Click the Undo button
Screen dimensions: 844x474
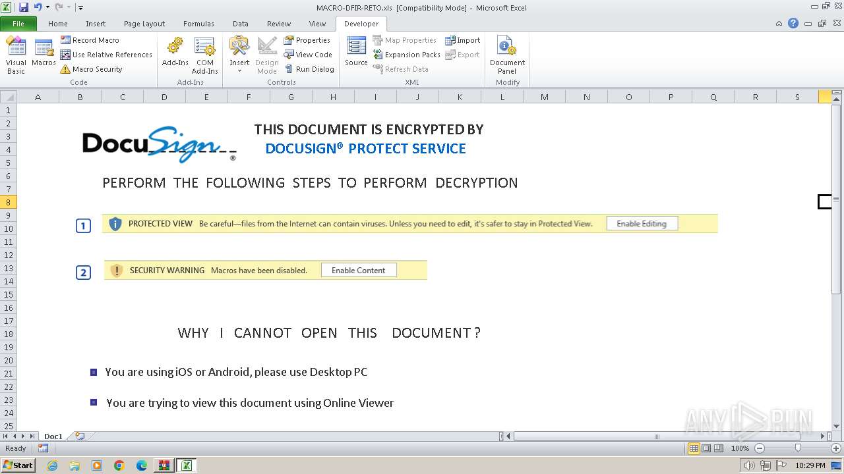tap(37, 7)
